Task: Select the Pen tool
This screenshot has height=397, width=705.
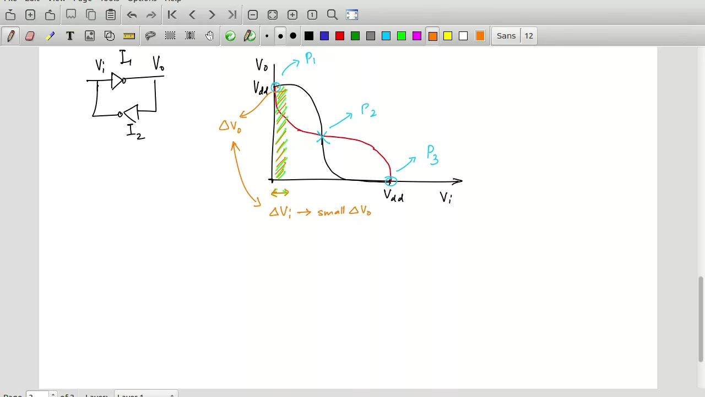Action: click(10, 36)
